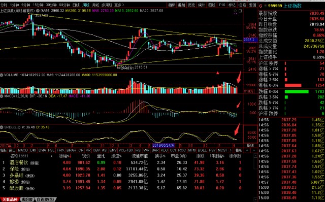Click the VOLUME indicator settings icon
The image size is (325, 202).
(2, 75)
